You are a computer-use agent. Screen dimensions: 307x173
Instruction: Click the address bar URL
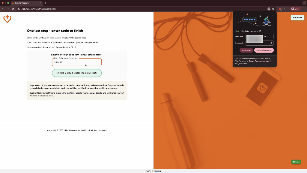39,9
